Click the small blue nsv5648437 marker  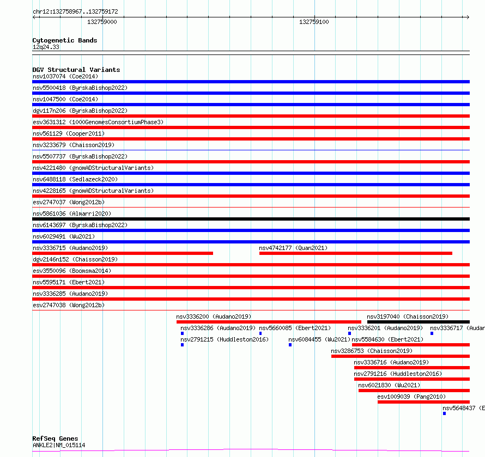click(x=445, y=413)
